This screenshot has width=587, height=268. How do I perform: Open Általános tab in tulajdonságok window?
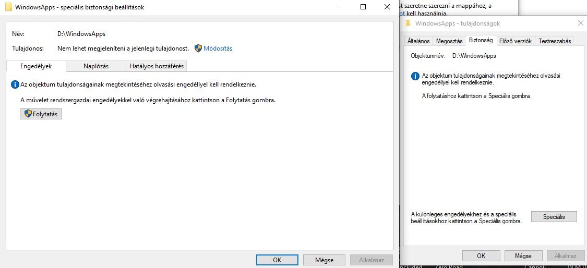(418, 41)
